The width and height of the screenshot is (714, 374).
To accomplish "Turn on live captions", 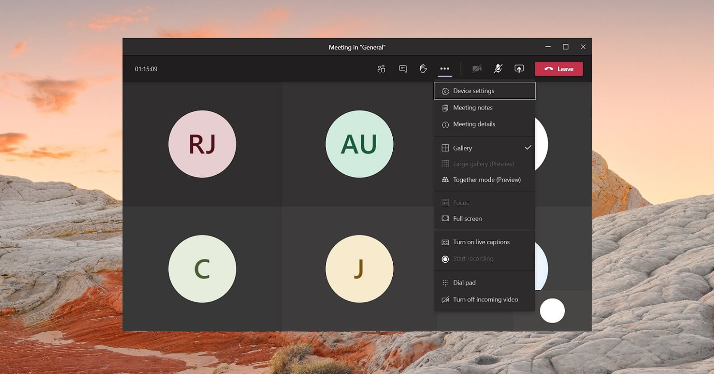I will point(481,242).
